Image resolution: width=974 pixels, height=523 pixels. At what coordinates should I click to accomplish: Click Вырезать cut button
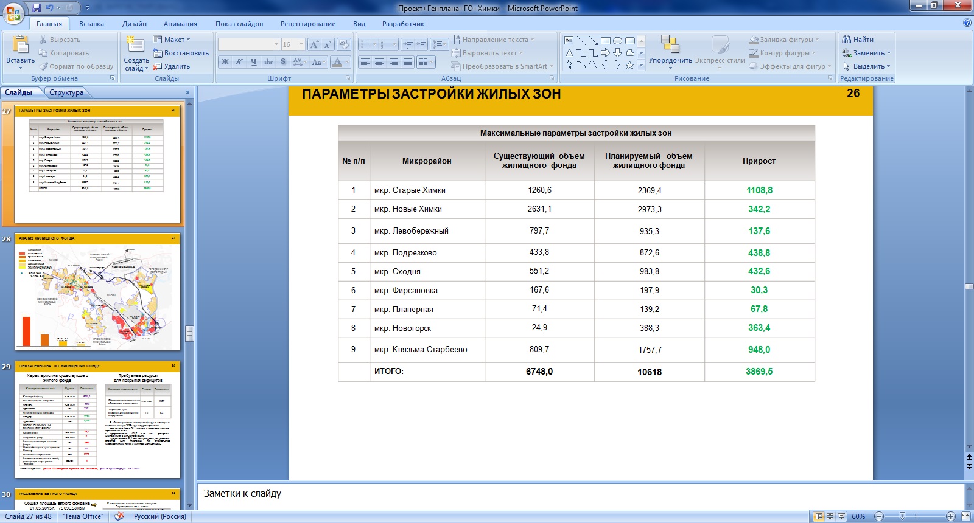[60, 40]
